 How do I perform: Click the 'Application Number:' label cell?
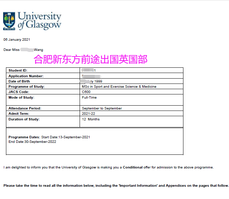click(43, 76)
